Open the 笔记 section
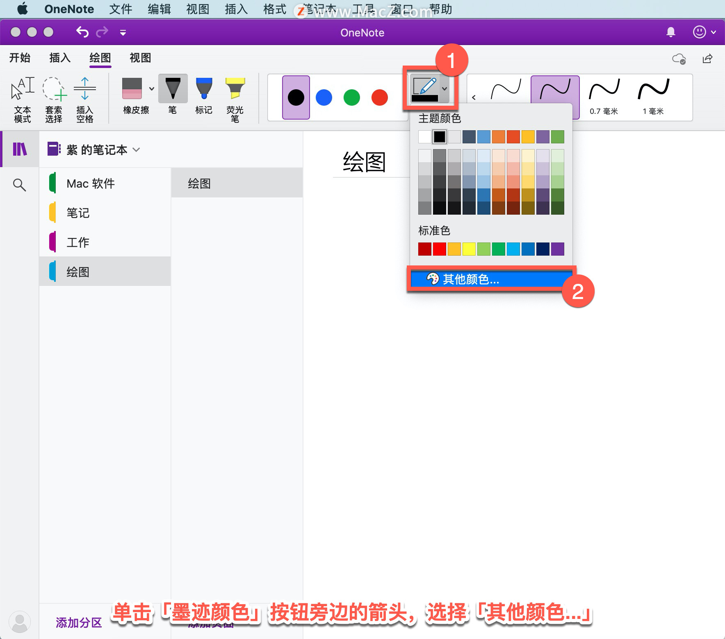The width and height of the screenshot is (725, 639). (x=105, y=213)
